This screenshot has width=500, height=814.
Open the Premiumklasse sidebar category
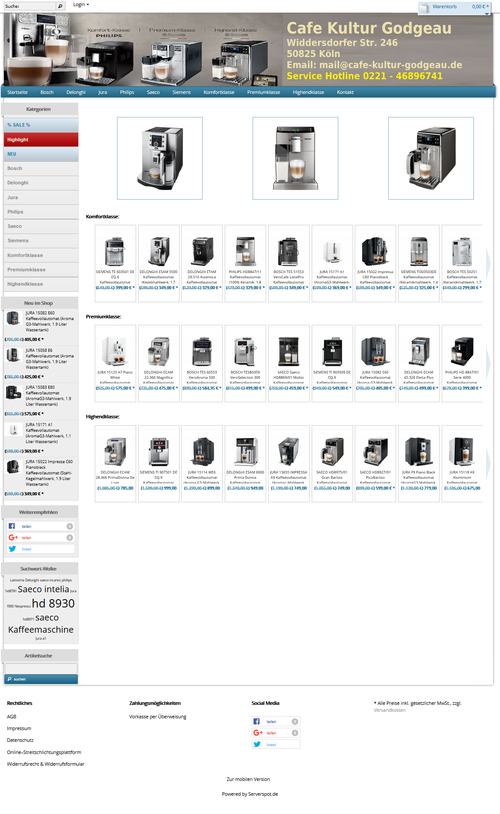tap(41, 270)
